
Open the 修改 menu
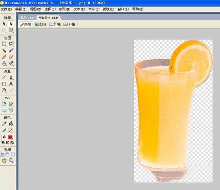(x=64, y=9)
